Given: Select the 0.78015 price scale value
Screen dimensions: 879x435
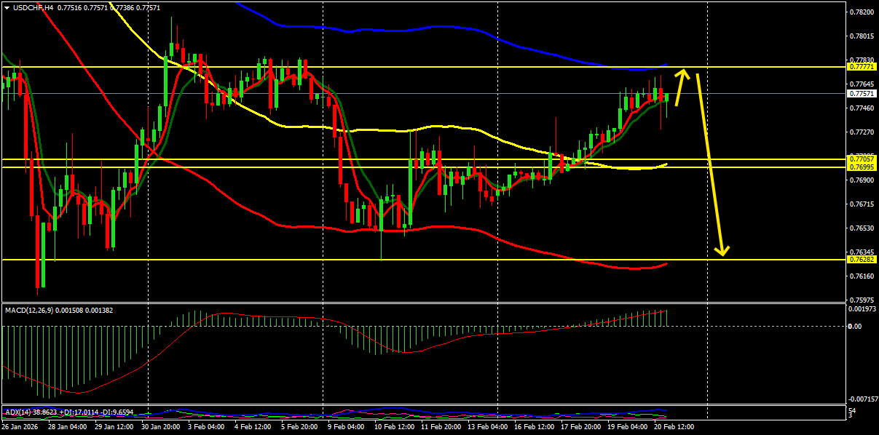Looking at the screenshot, I should pos(862,36).
